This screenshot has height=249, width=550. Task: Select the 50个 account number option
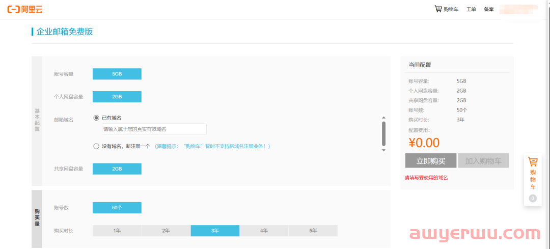point(117,208)
